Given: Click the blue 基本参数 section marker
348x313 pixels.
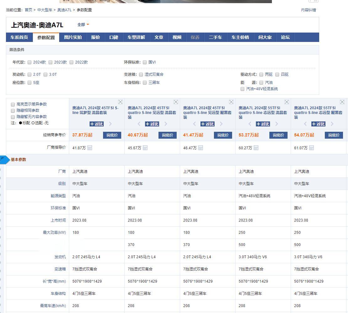Looking at the screenshot, I should pos(5,160).
